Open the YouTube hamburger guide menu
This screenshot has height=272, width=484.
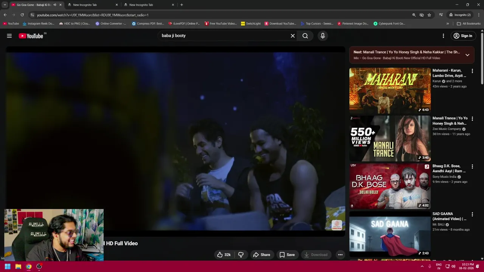pos(9,36)
